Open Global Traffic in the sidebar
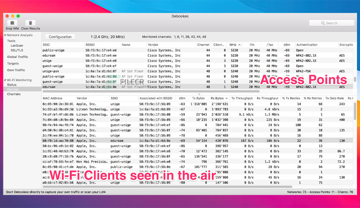 [x=18, y=57]
